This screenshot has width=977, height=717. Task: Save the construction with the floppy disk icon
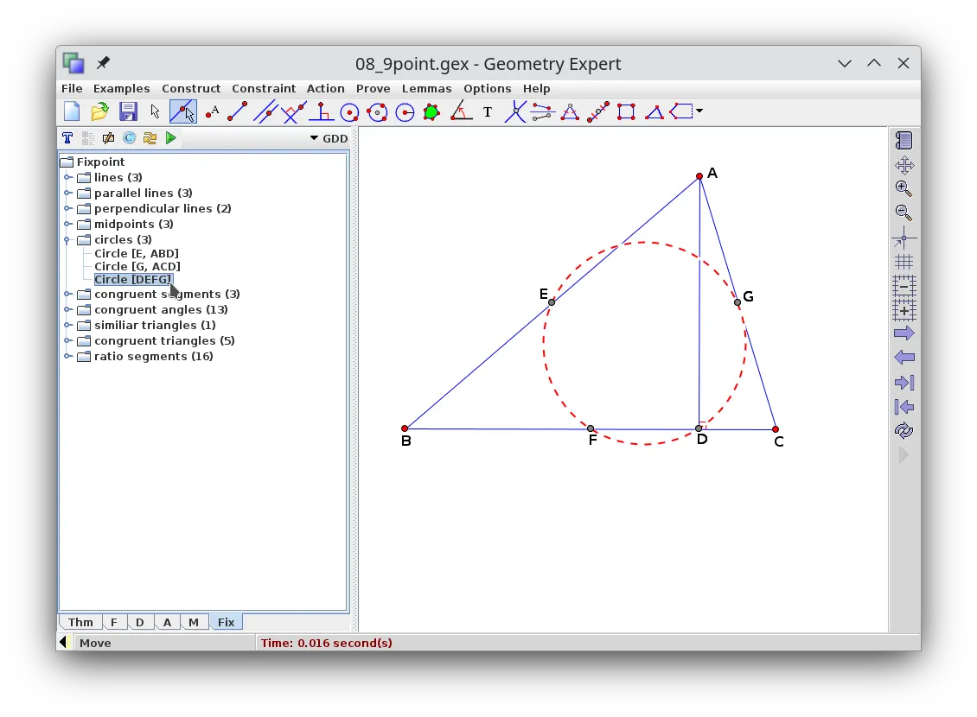point(128,112)
